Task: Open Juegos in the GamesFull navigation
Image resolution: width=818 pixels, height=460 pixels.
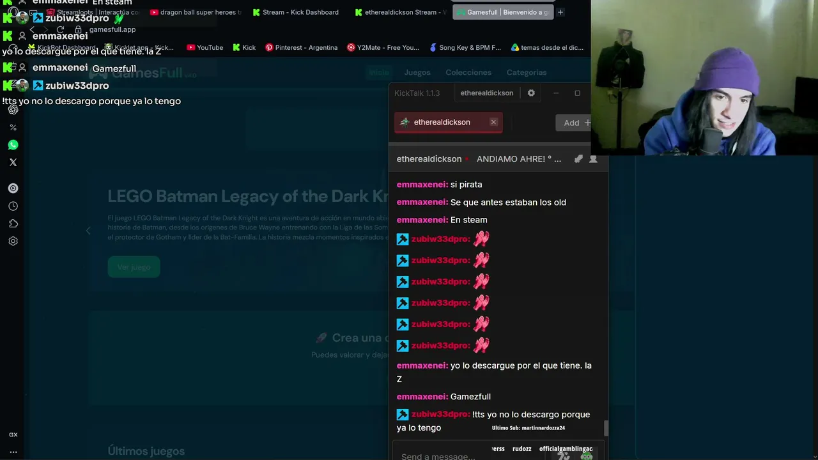Action: pyautogui.click(x=417, y=72)
